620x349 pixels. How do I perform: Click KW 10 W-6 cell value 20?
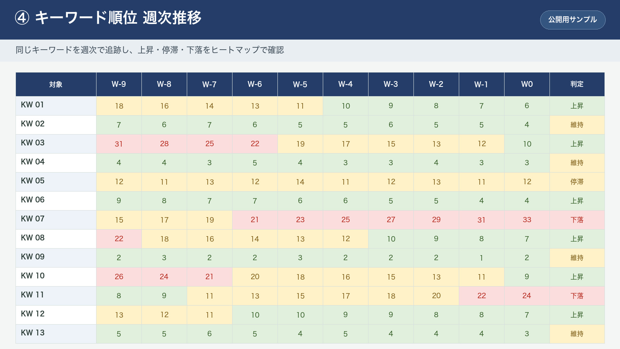255,277
